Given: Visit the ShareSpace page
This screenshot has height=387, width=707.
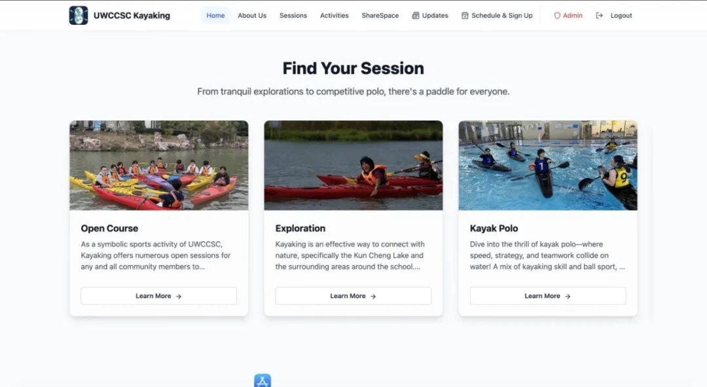Looking at the screenshot, I should [x=380, y=15].
